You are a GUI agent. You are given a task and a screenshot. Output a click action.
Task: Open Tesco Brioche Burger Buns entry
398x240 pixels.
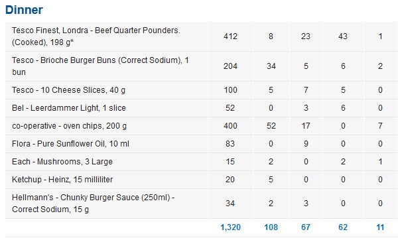(x=100, y=66)
